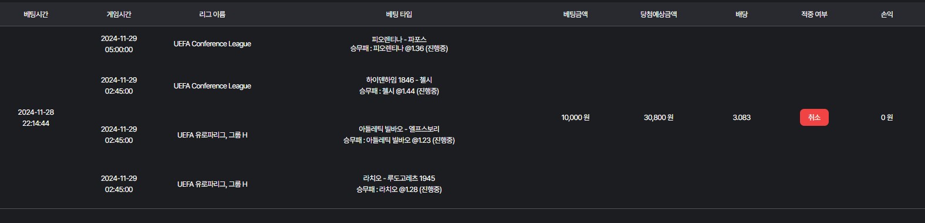Select the 손익 column header
The height and width of the screenshot is (223, 925).
coord(887,14)
